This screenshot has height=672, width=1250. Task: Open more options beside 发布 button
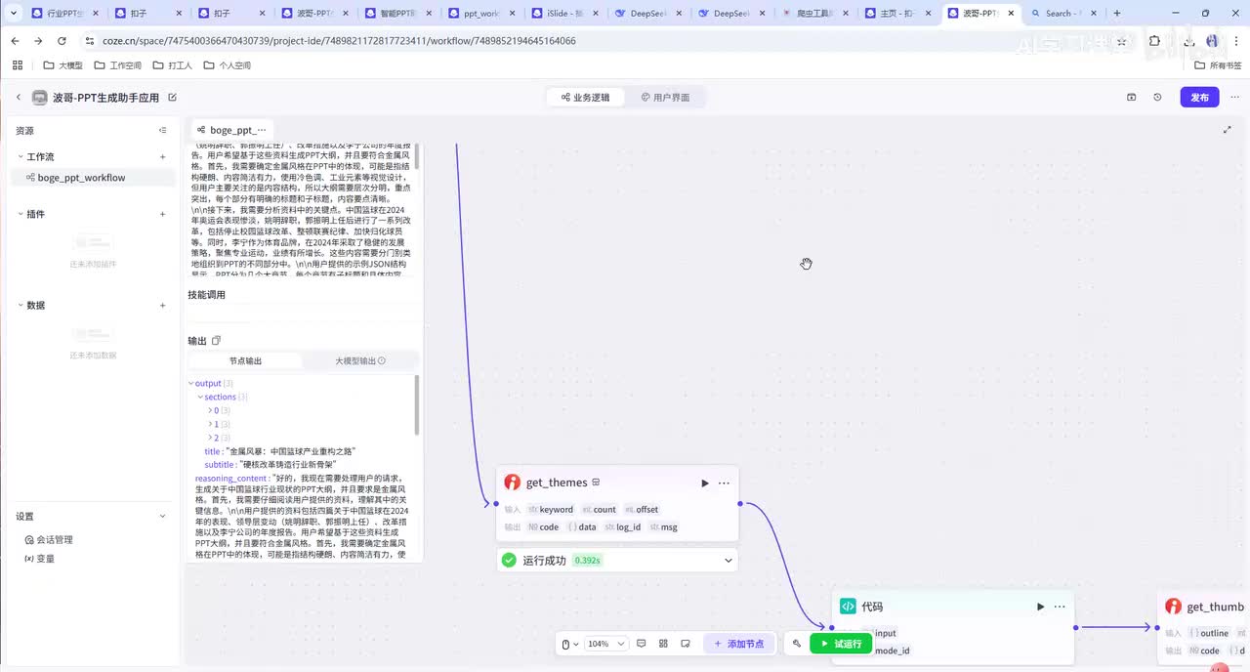coord(1233,98)
